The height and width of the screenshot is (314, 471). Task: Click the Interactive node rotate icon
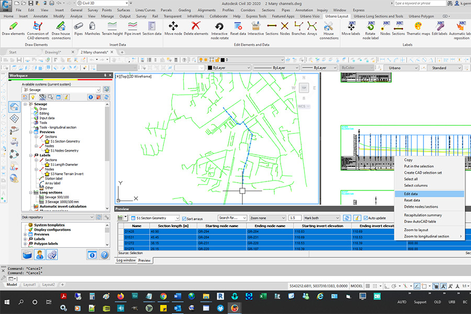pos(219,31)
